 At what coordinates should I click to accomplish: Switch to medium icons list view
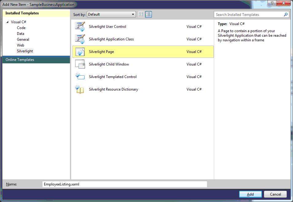pos(148,14)
